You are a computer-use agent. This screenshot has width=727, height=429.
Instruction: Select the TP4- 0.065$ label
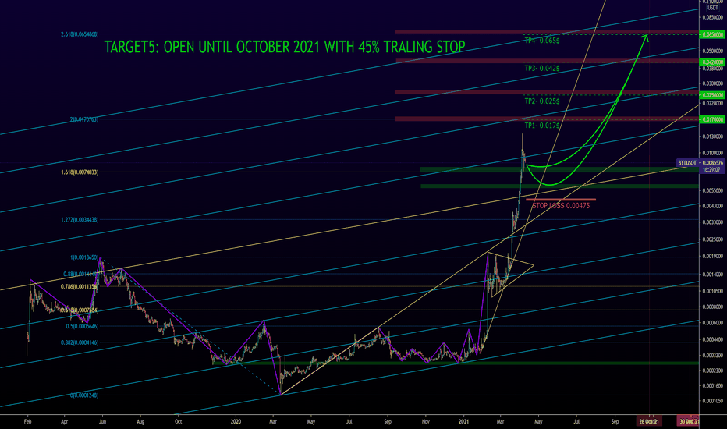pyautogui.click(x=542, y=41)
